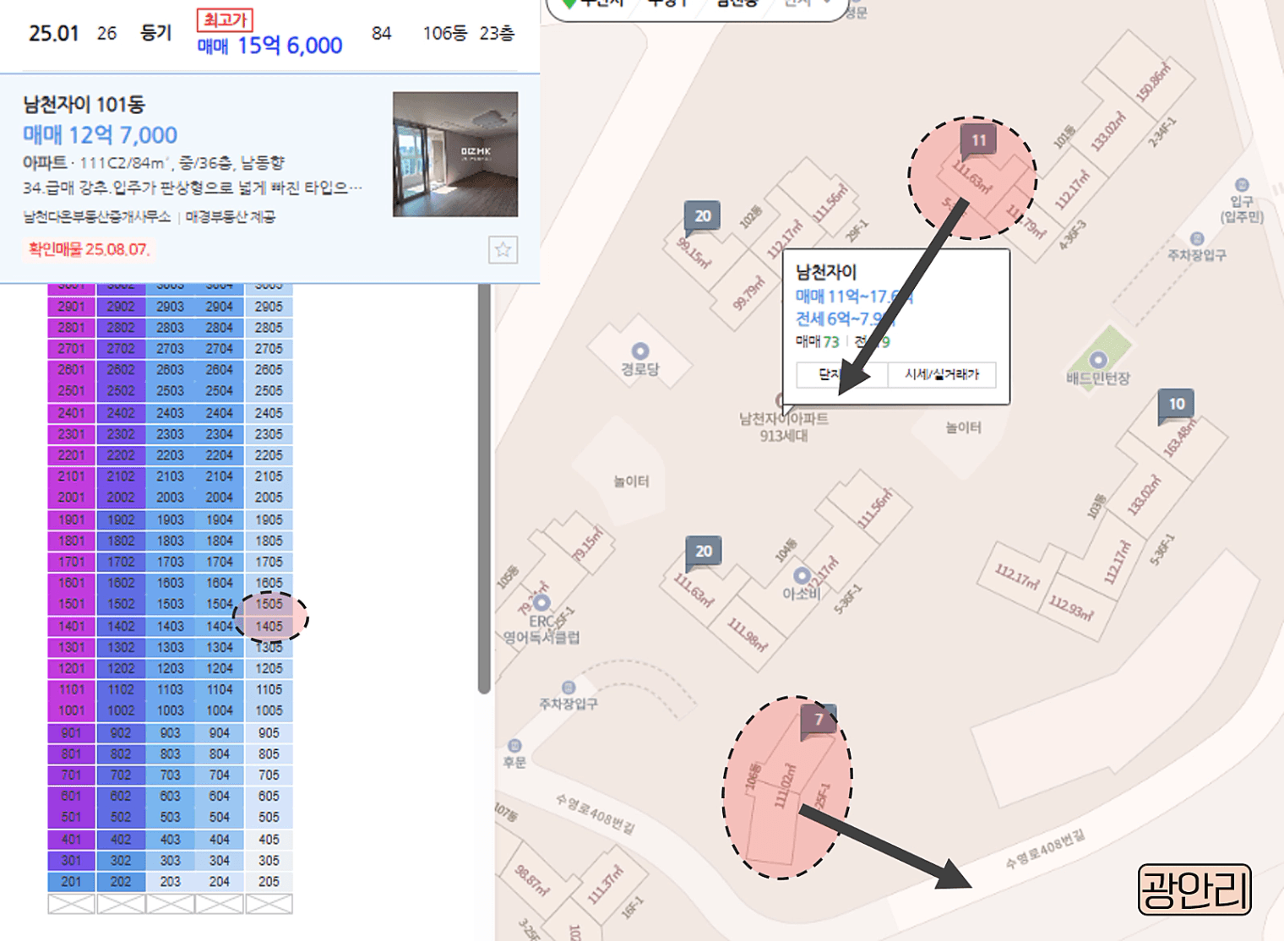Click the 150.86㎡ floor plan label on the map
Image resolution: width=1284 pixels, height=941 pixels.
coord(1154,82)
